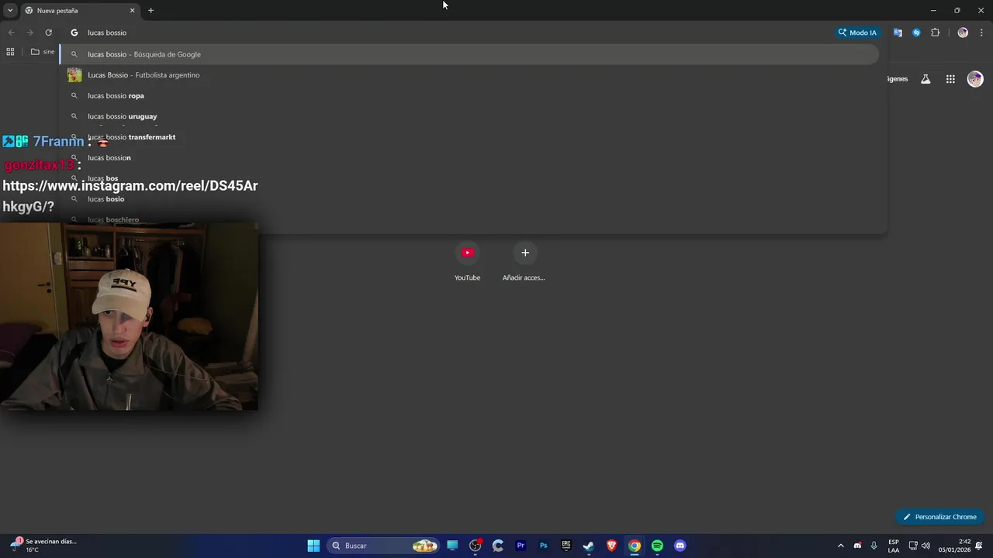993x558 pixels.
Task: Choose suggestion 'lucas bossio transfermarkt'
Action: [x=469, y=137]
